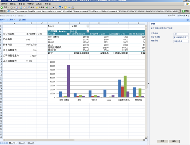Viewport: 190px width, 145px height.
Task: Open the Month (全部) filter dropdown
Action: tap(88, 26)
